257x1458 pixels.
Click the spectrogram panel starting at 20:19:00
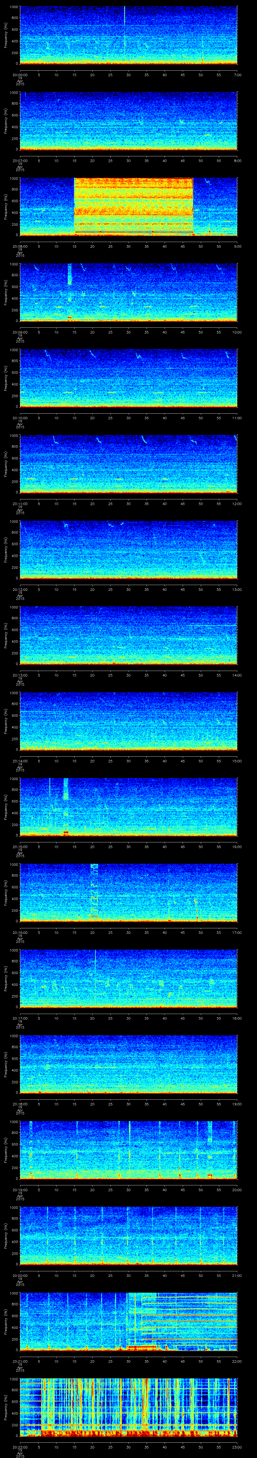click(128, 1150)
